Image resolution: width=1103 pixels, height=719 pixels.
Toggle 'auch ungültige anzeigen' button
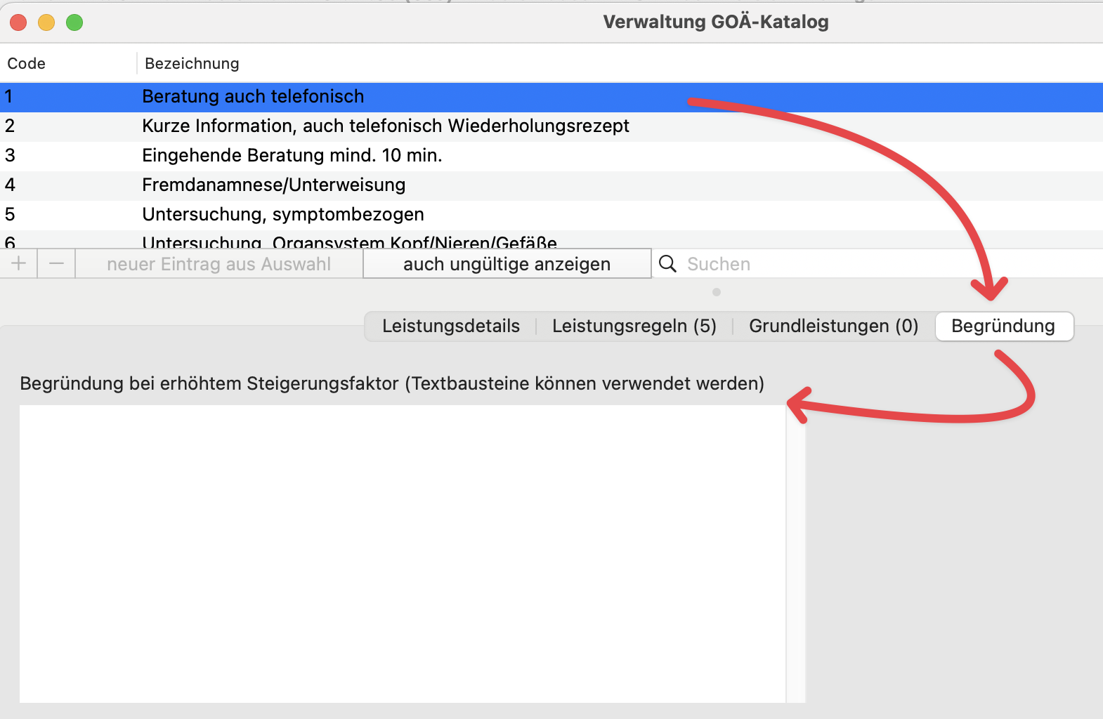point(507,264)
